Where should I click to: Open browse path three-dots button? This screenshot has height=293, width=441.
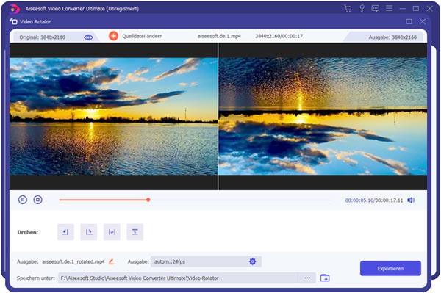307,278
